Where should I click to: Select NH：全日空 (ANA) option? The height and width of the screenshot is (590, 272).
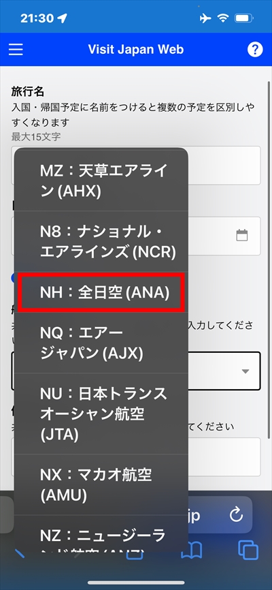tap(101, 292)
